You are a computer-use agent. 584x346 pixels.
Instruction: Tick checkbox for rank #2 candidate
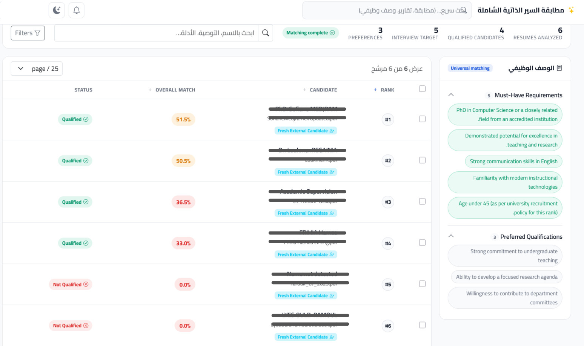(x=422, y=160)
